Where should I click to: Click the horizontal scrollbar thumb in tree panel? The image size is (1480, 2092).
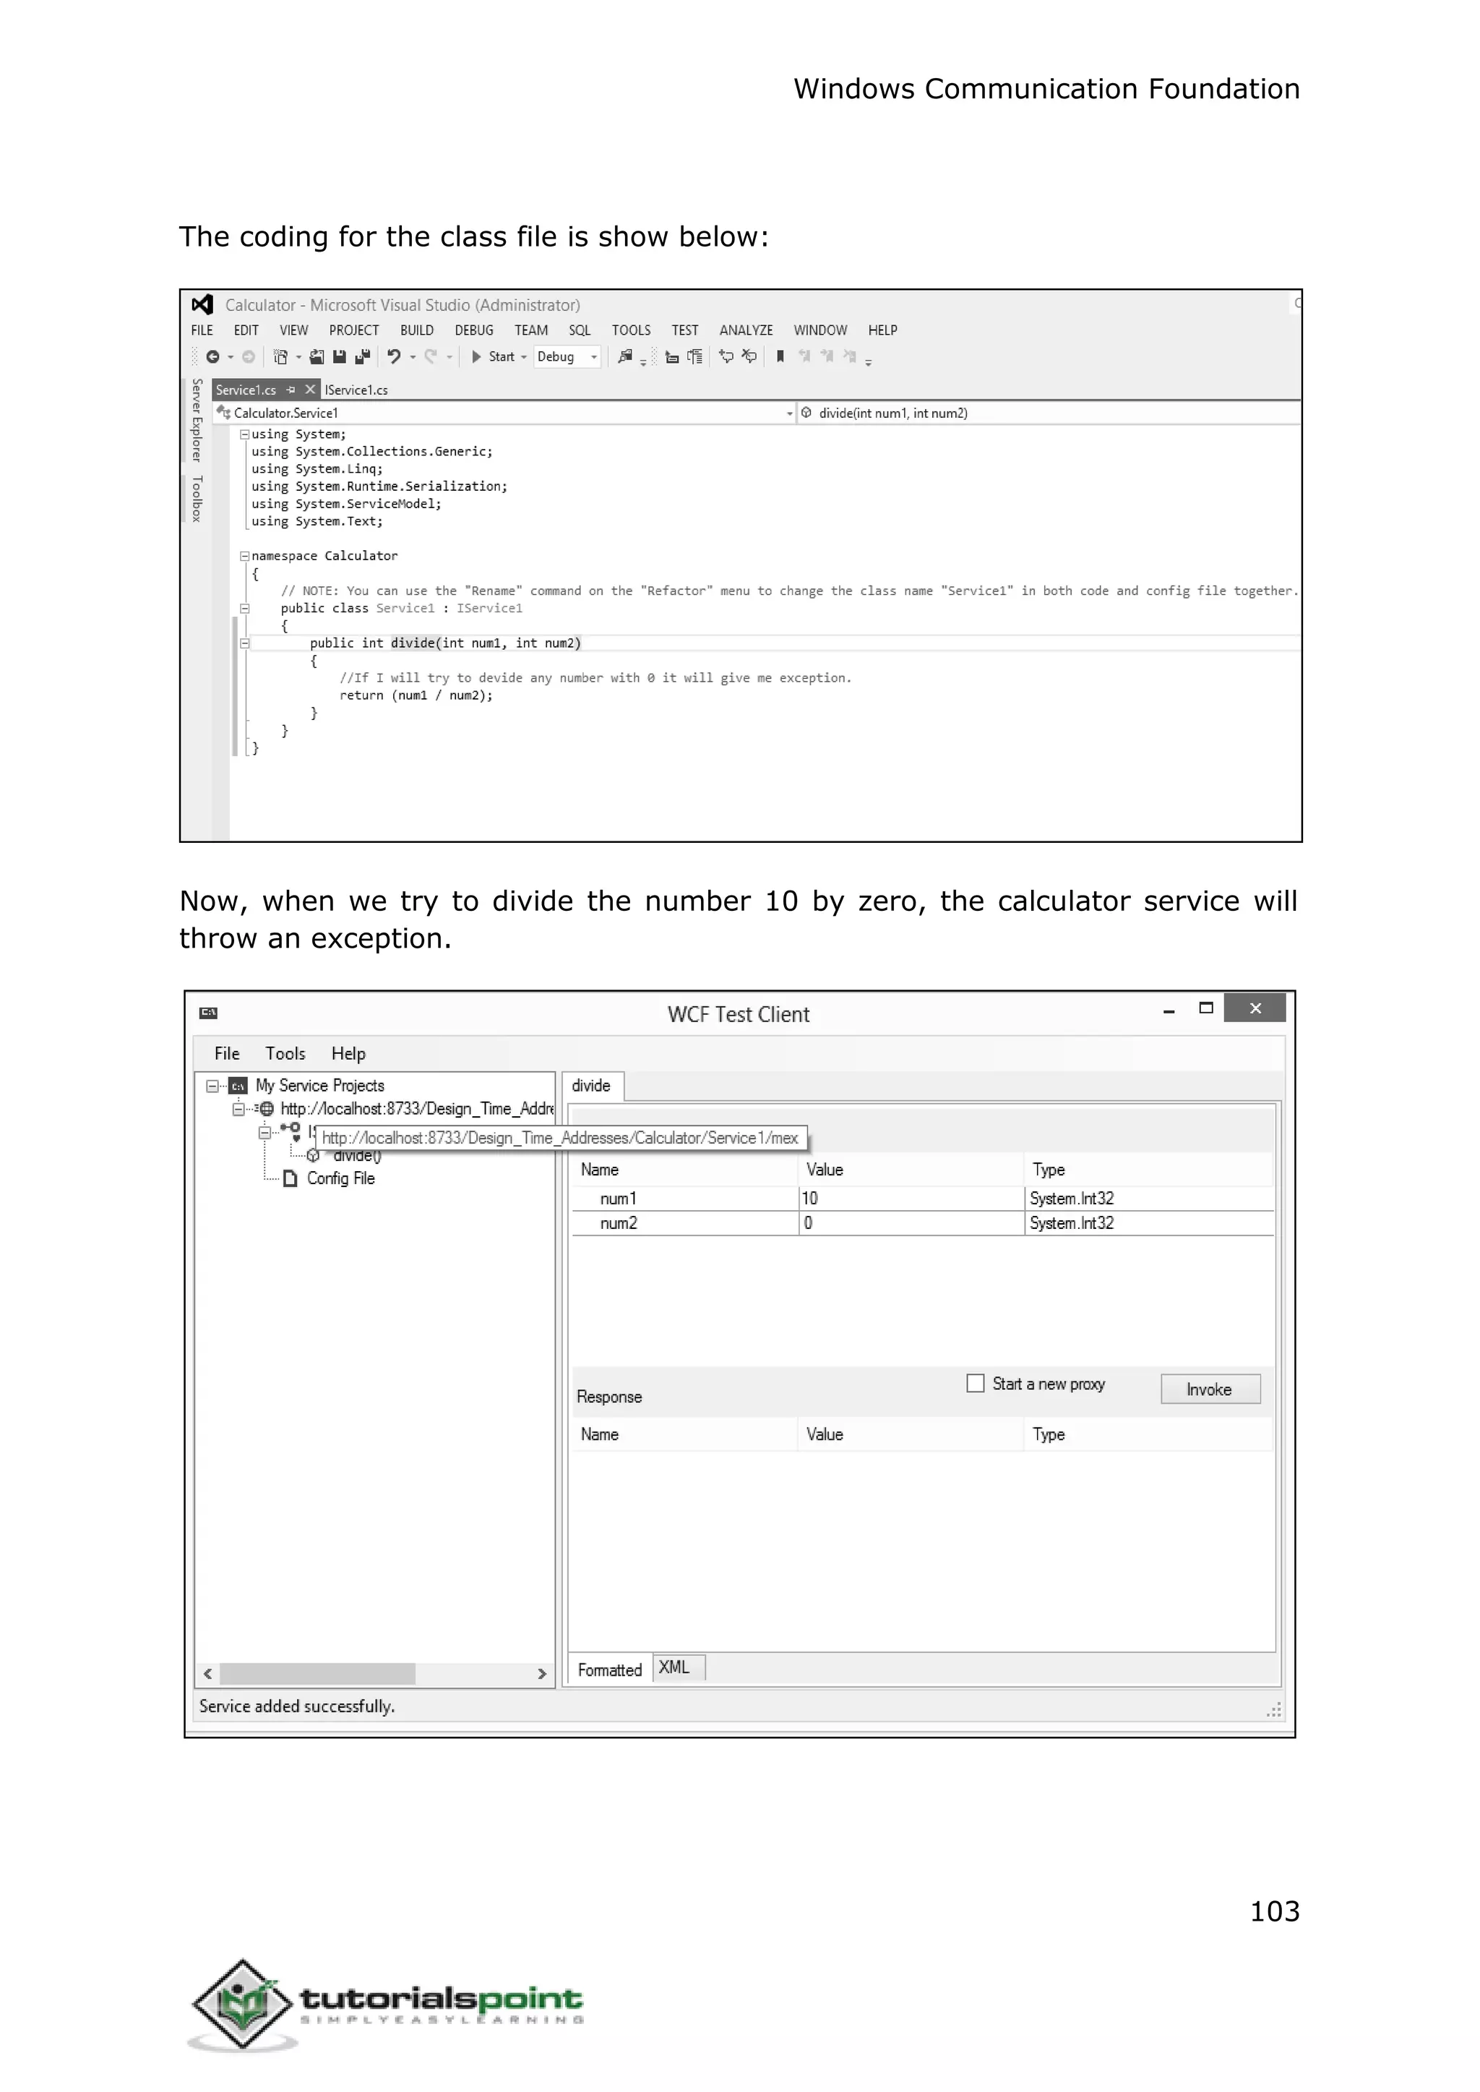[x=317, y=1673]
